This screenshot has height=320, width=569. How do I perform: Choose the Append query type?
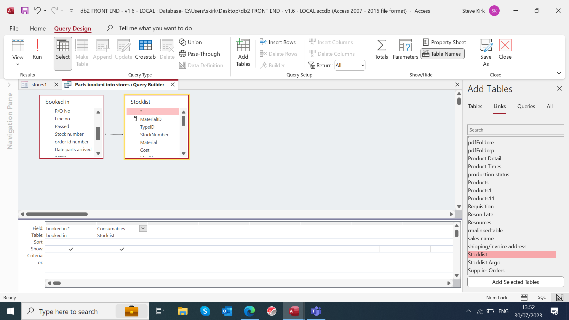[x=102, y=50]
